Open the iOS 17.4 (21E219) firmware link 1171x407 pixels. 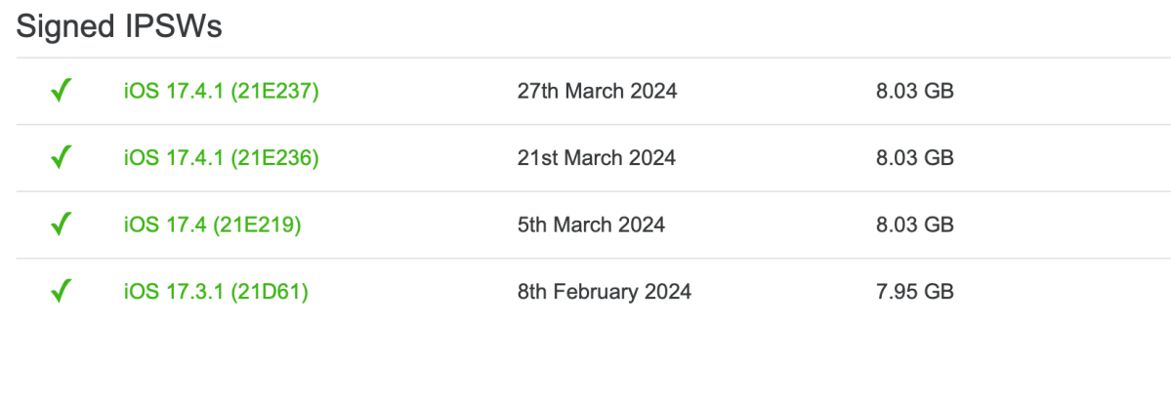212,224
